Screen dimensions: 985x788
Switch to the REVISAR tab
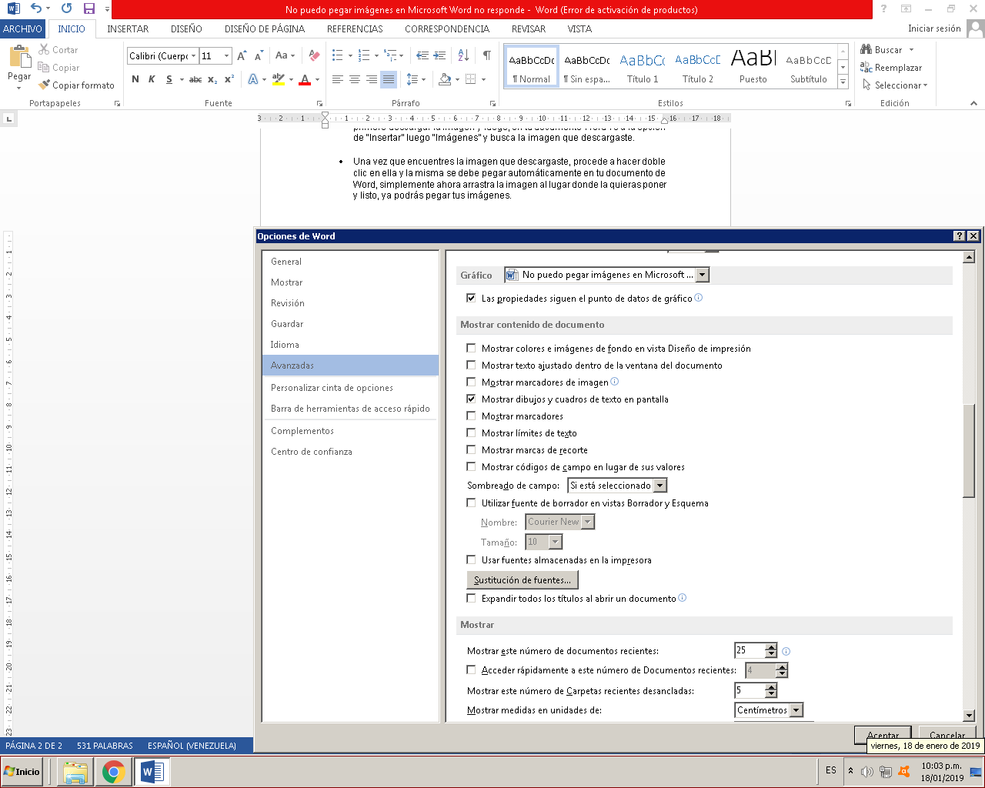click(x=529, y=28)
